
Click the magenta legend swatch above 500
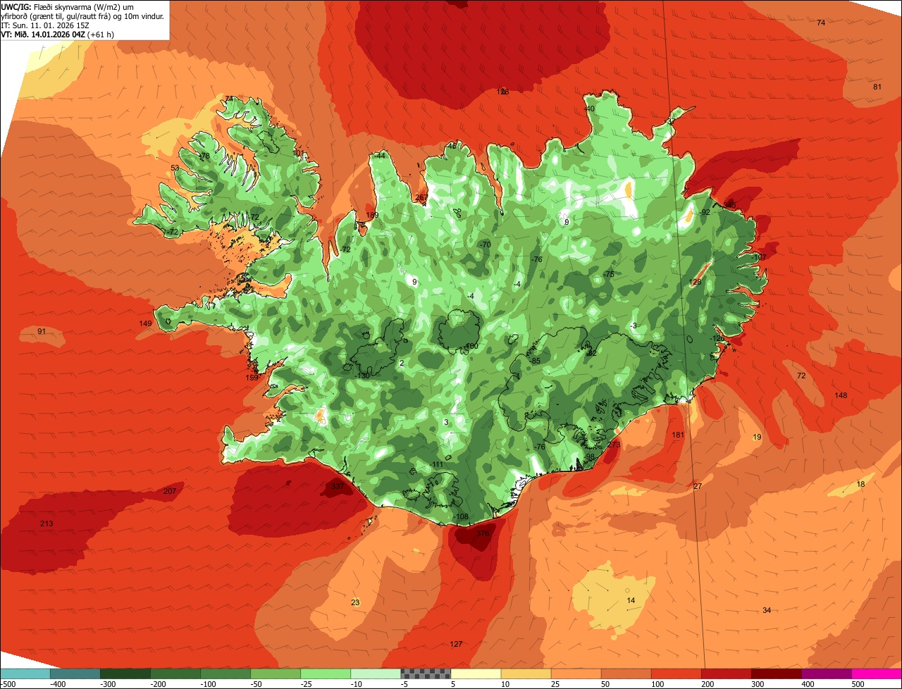[877, 674]
